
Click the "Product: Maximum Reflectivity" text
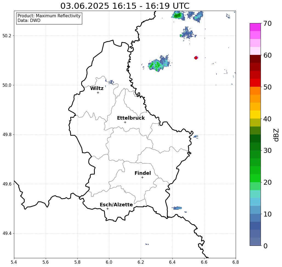click(x=49, y=16)
